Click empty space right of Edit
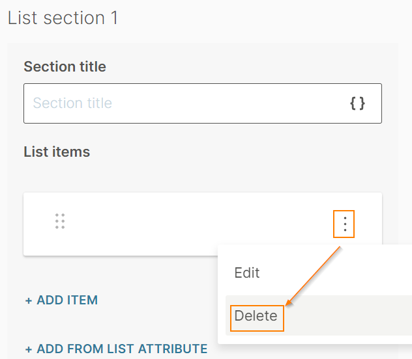412x359 pixels. (339, 273)
